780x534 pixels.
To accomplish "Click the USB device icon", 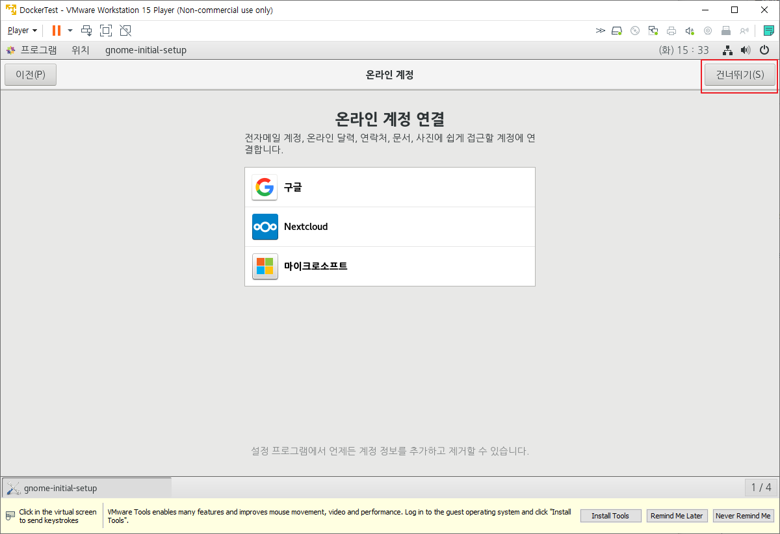I will coord(726,31).
